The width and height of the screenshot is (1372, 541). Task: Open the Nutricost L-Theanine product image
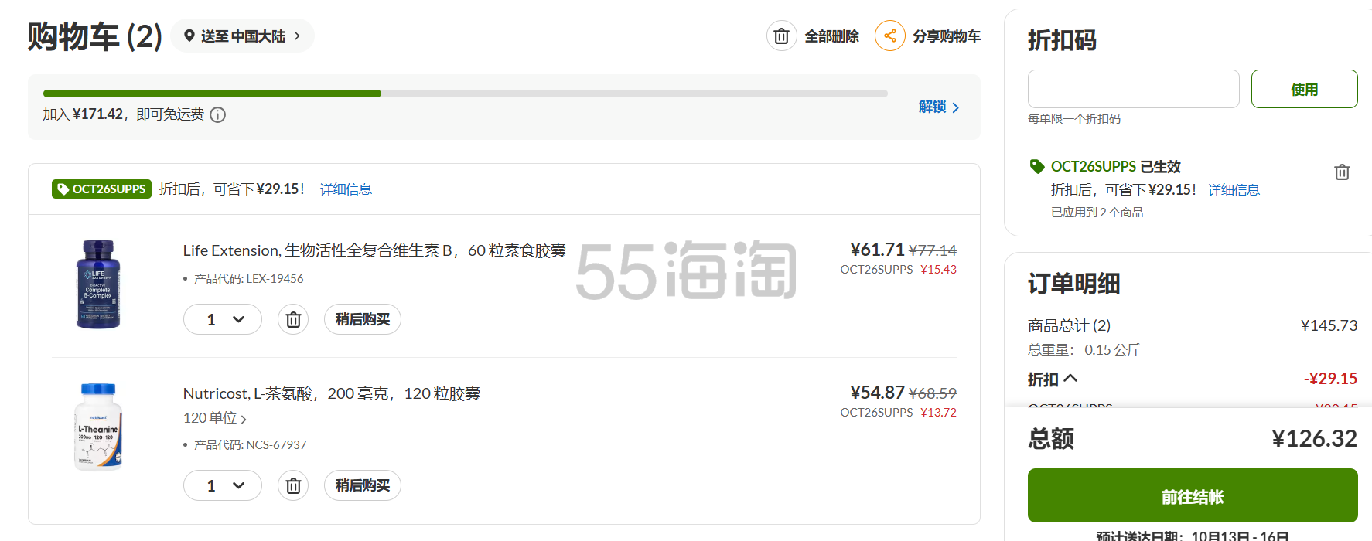coord(98,427)
